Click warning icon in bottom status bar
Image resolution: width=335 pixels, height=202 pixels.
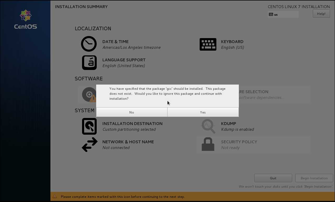coord(55,197)
